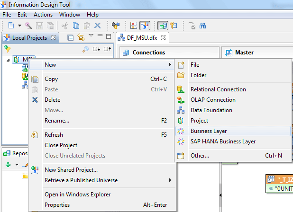The height and width of the screenshot is (212, 293).
Task: Click the toolbar icon left of Local Projects toggle
Action: (x=134, y=26)
